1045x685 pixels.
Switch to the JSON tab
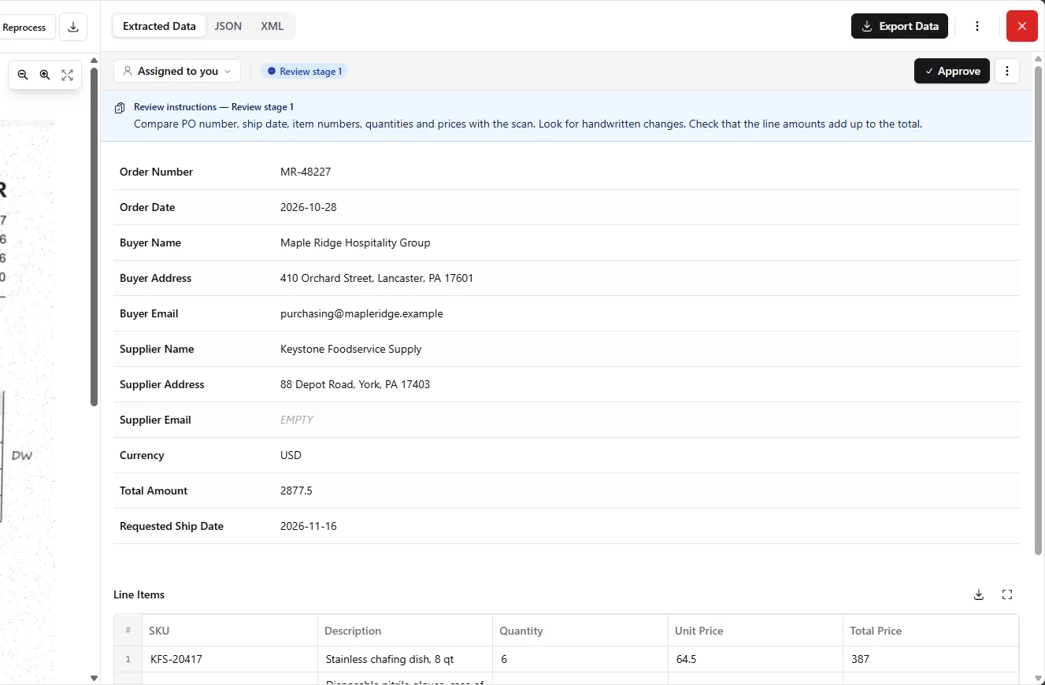[x=228, y=26]
